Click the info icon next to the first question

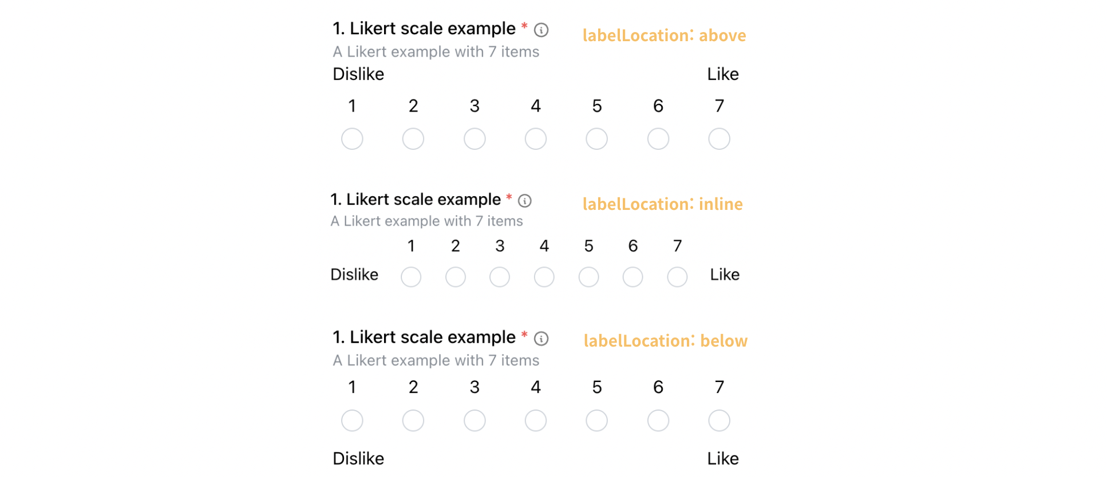point(540,30)
